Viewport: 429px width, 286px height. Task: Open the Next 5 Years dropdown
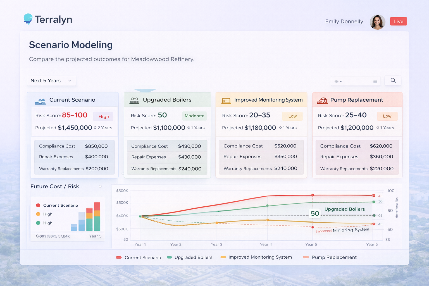click(51, 81)
